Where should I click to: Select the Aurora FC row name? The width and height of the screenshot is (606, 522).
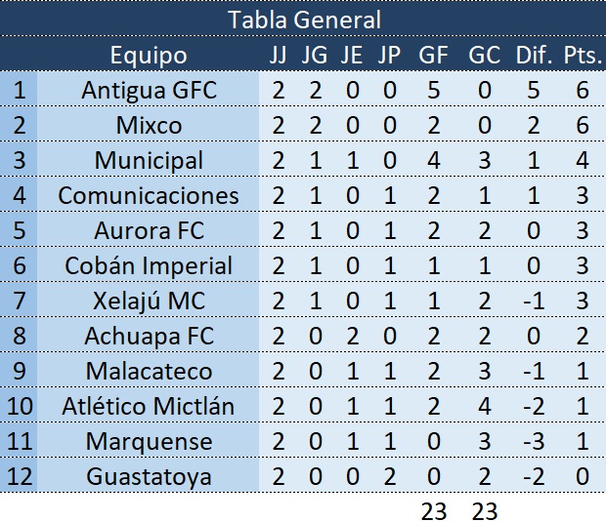(x=149, y=231)
